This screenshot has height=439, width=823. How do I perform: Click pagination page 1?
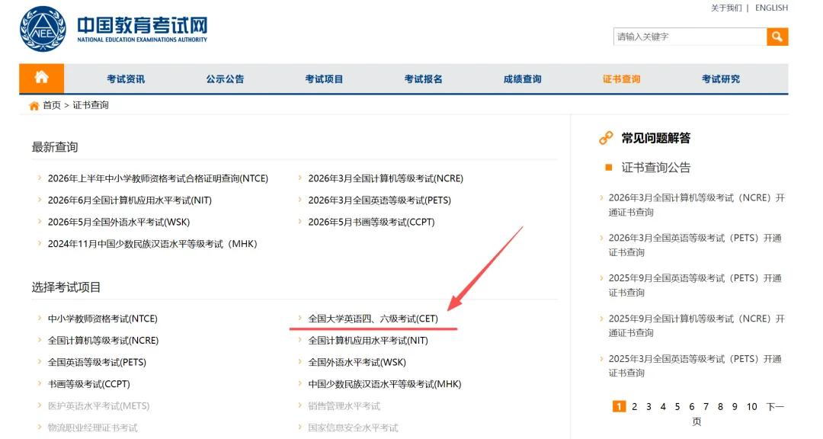coord(620,406)
